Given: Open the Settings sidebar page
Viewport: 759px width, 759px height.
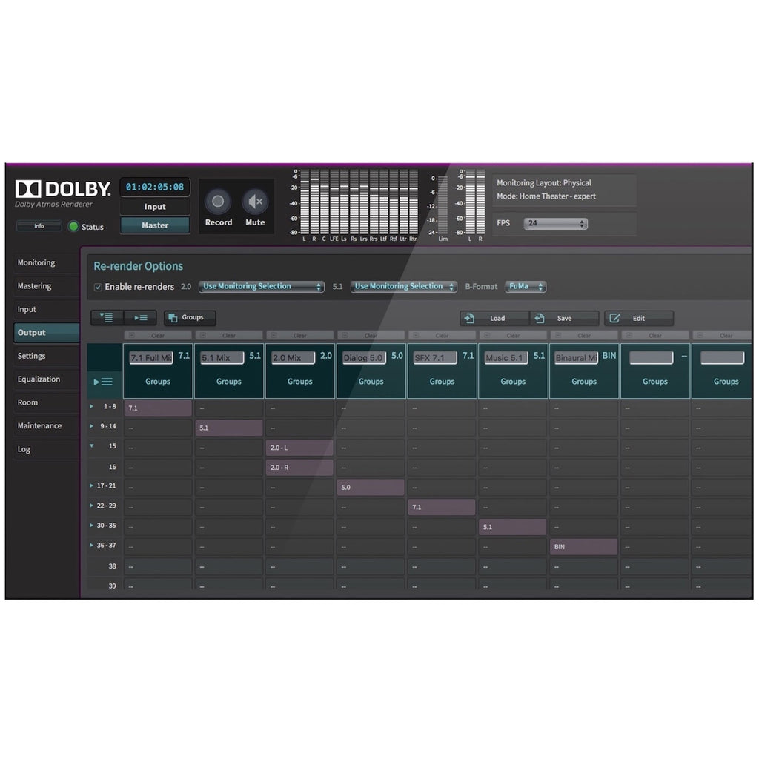Looking at the screenshot, I should [x=47, y=356].
